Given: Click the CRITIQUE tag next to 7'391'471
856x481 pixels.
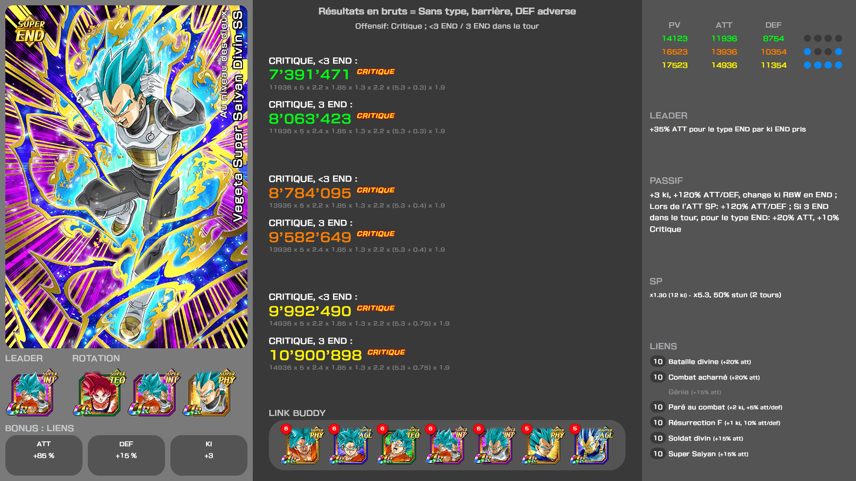Looking at the screenshot, I should 376,72.
